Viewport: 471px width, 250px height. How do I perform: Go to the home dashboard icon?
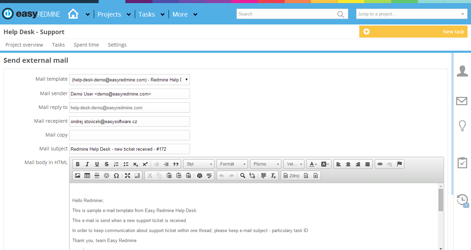[73, 14]
